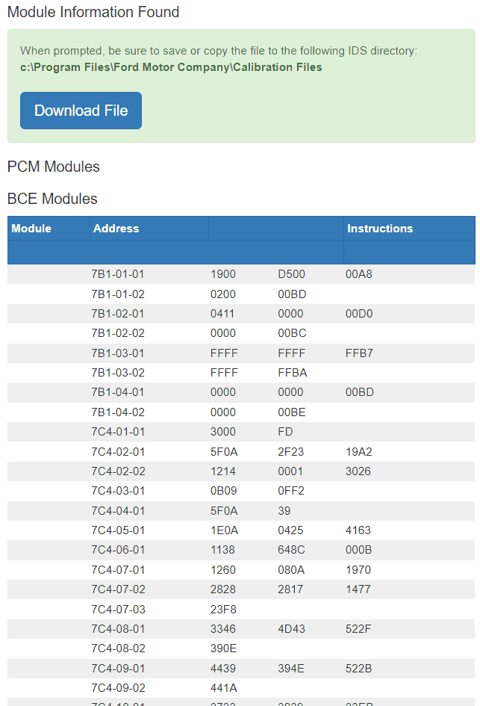Image resolution: width=480 pixels, height=706 pixels.
Task: Click the Instructions column header
Action: 379,229
